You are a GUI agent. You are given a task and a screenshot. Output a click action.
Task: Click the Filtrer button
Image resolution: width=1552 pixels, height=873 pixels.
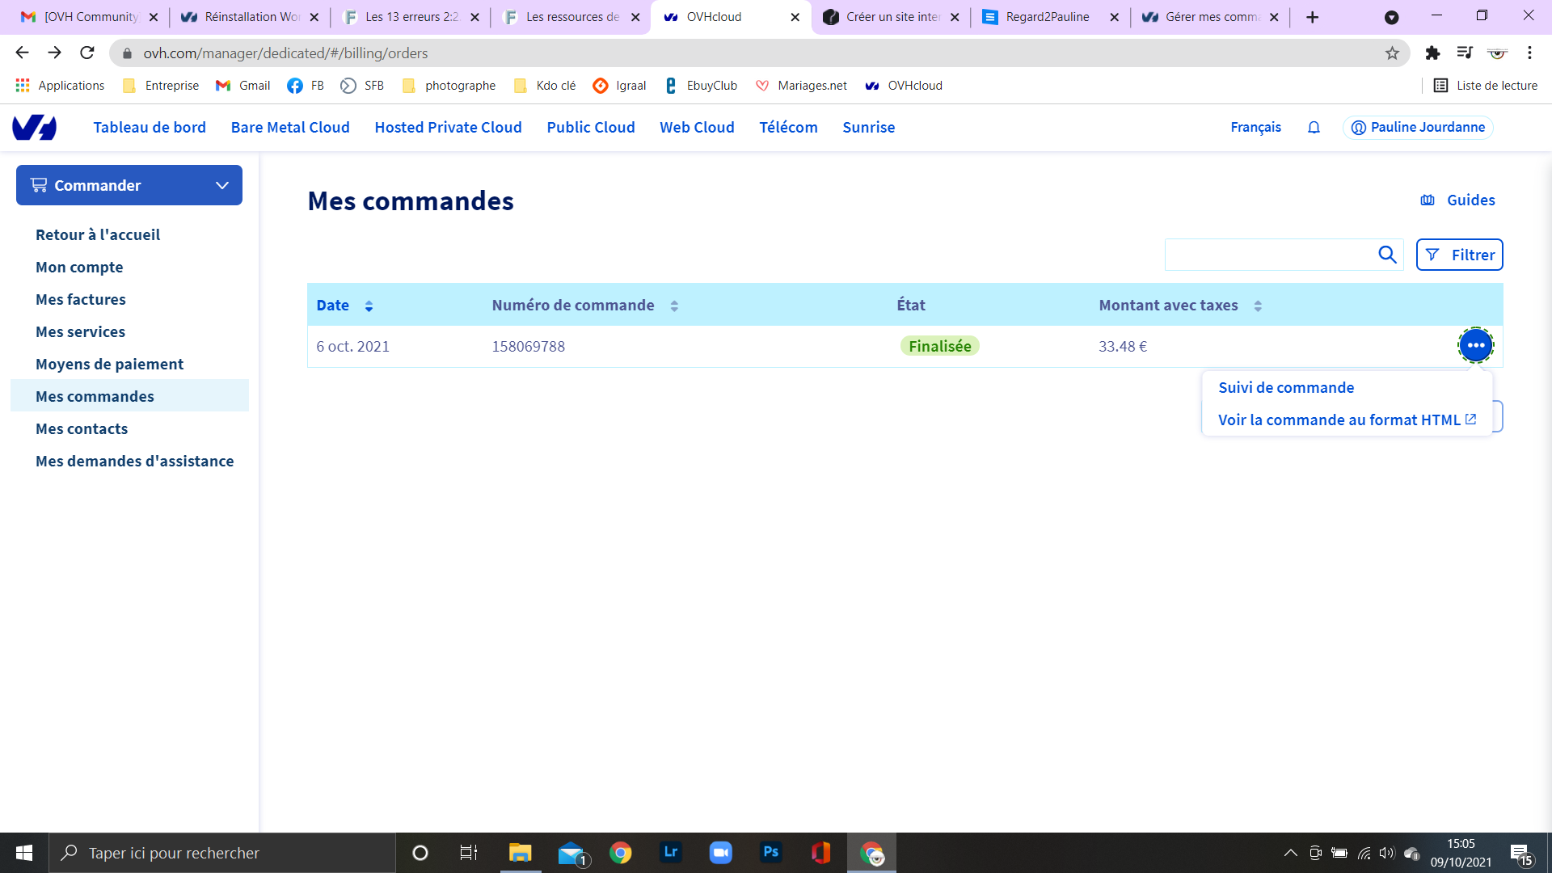pyautogui.click(x=1459, y=255)
